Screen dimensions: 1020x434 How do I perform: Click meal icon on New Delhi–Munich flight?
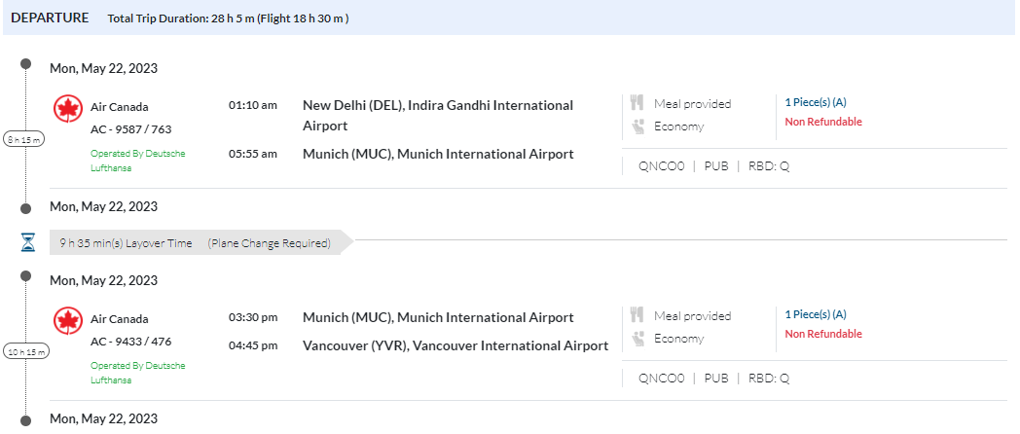pos(638,103)
